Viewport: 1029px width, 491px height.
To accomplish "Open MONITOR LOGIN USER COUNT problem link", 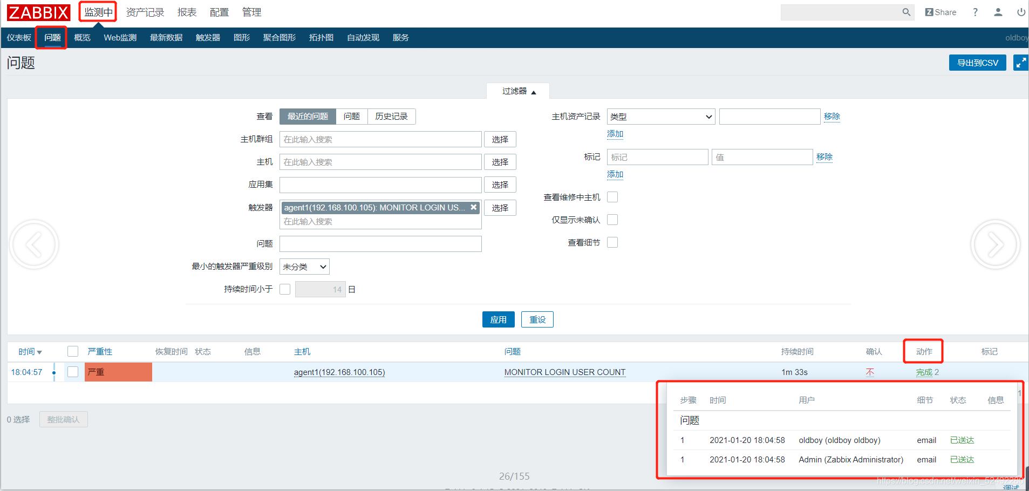I will point(565,372).
